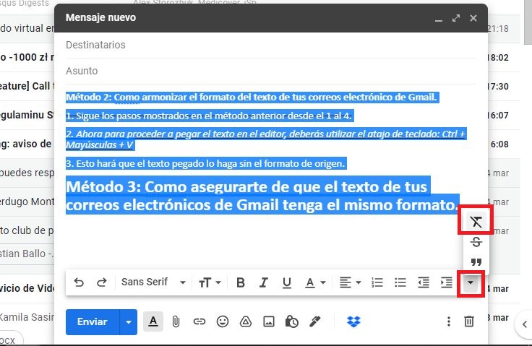The width and height of the screenshot is (532, 346).
Task: Increase the indent of selected text
Action: pos(447,282)
